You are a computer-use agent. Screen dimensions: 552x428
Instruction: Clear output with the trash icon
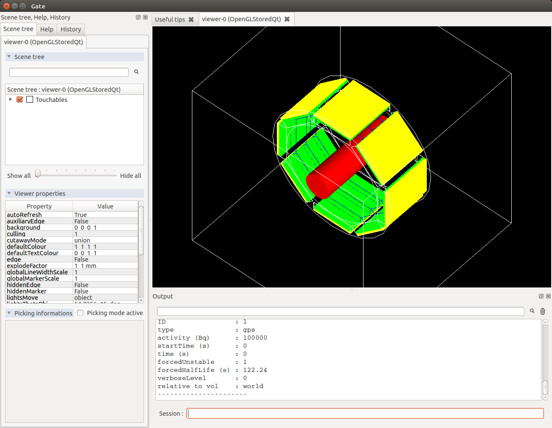tap(543, 311)
